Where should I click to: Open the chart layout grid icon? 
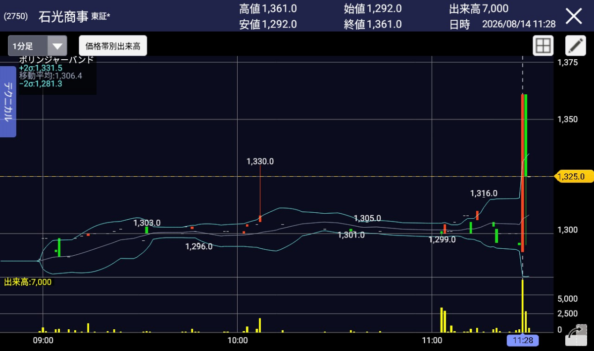pyautogui.click(x=543, y=46)
